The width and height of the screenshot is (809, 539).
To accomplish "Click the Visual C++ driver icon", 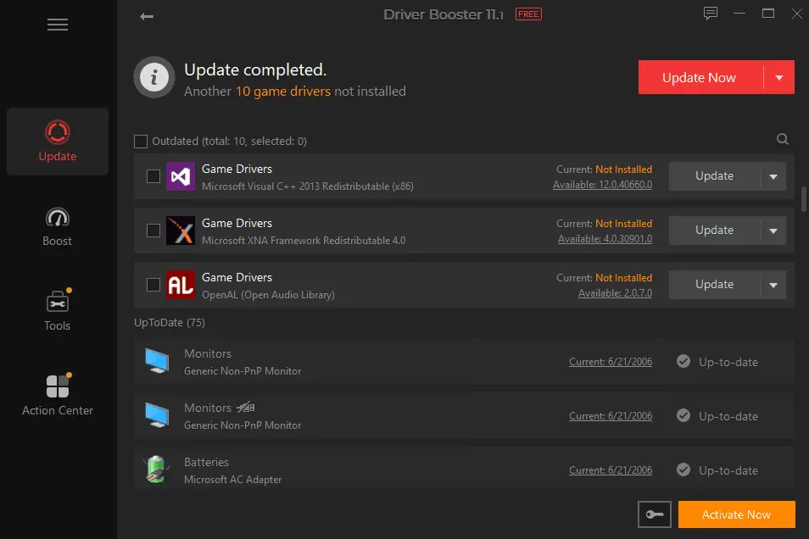I will tap(181, 176).
